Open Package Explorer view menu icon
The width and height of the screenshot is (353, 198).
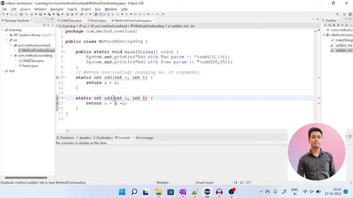click(52, 25)
